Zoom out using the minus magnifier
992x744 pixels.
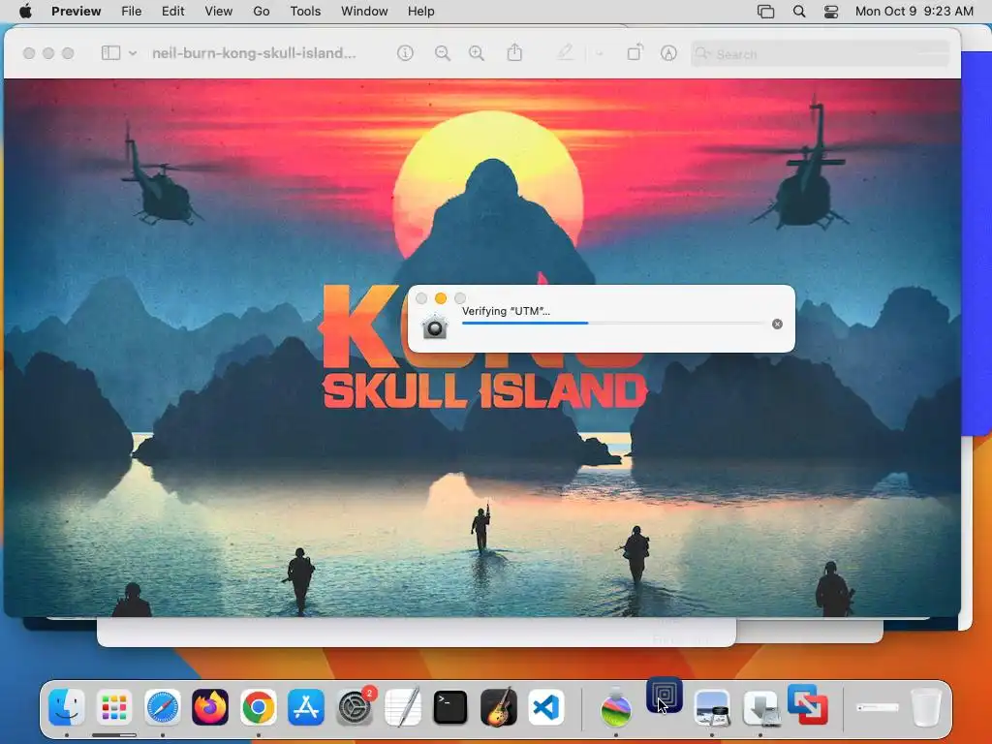tap(442, 53)
